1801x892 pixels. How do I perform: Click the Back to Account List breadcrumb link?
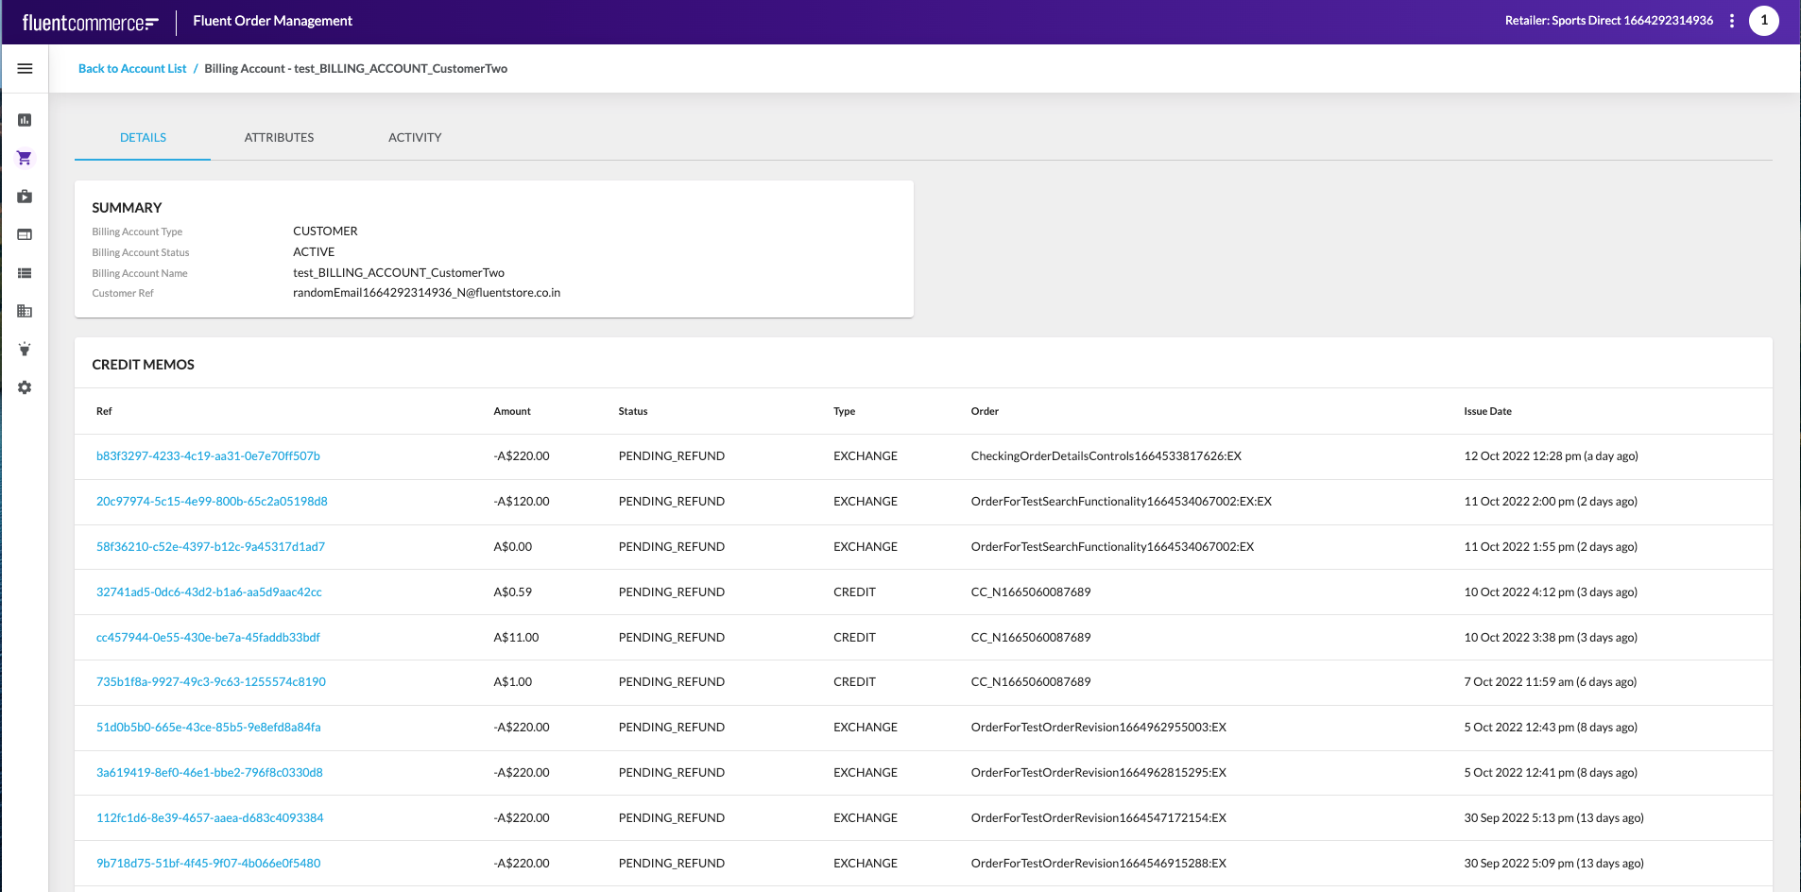click(132, 68)
